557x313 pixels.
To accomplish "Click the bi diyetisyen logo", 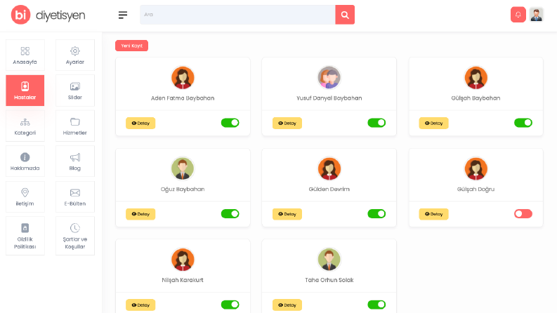I will pyautogui.click(x=48, y=15).
